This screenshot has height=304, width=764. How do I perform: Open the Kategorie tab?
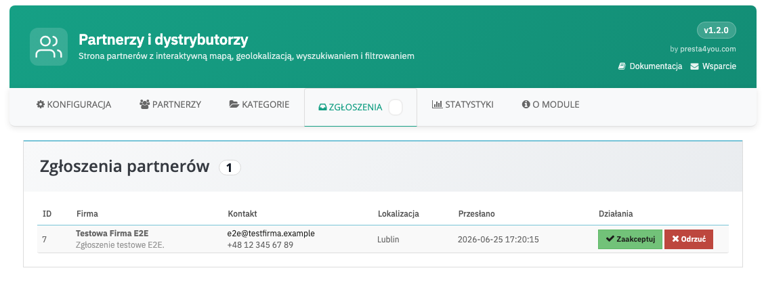[259, 104]
